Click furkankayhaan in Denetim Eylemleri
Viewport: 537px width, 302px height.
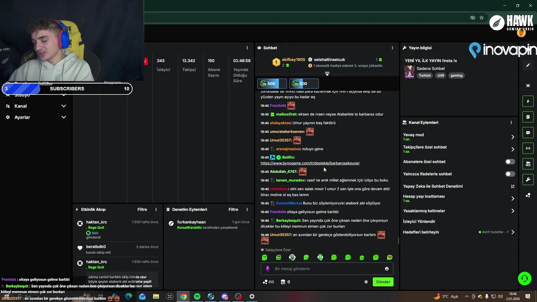pyautogui.click(x=191, y=222)
